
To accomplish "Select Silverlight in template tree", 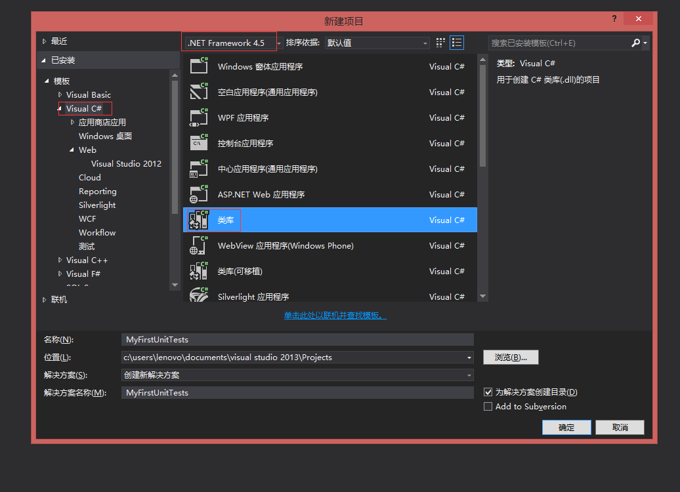I will 97,205.
